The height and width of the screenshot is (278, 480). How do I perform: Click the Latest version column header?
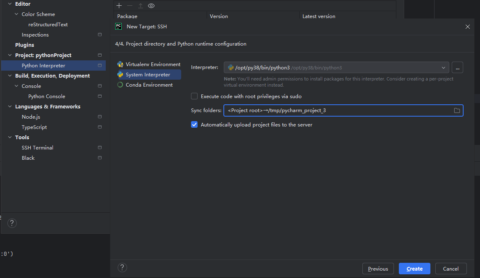click(319, 16)
